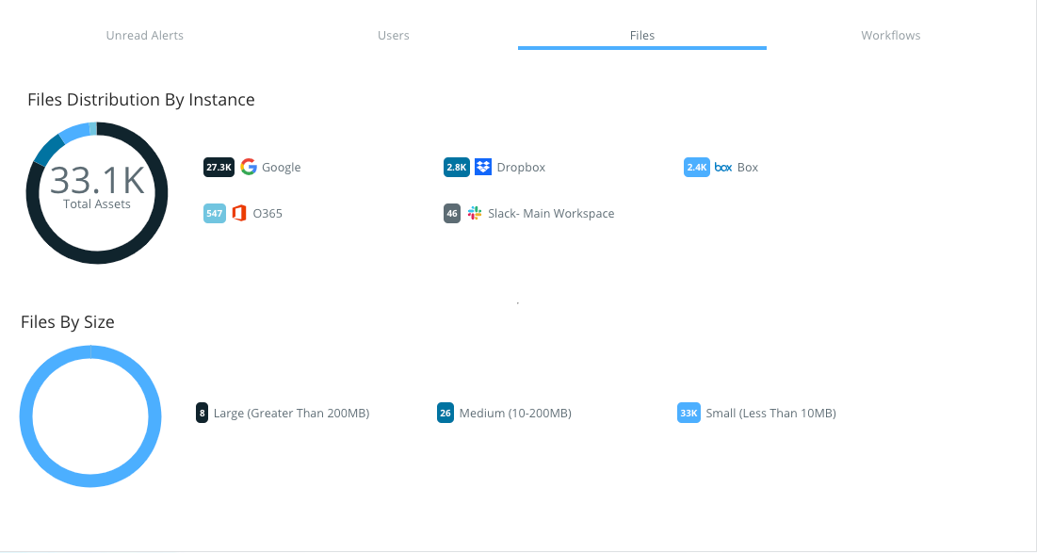Image resolution: width=1037 pixels, height=553 pixels.
Task: Open the Users tab
Action: (394, 36)
